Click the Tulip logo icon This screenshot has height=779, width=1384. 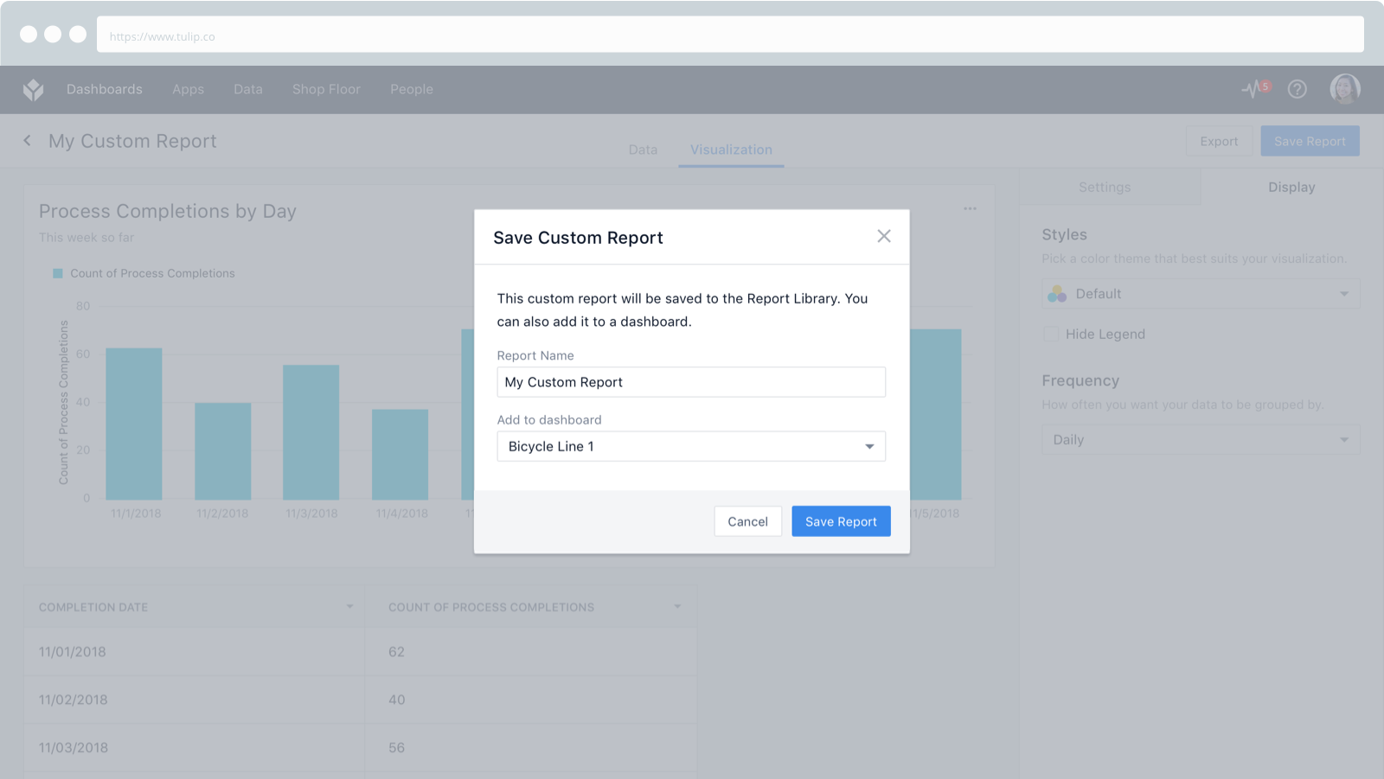coord(34,89)
